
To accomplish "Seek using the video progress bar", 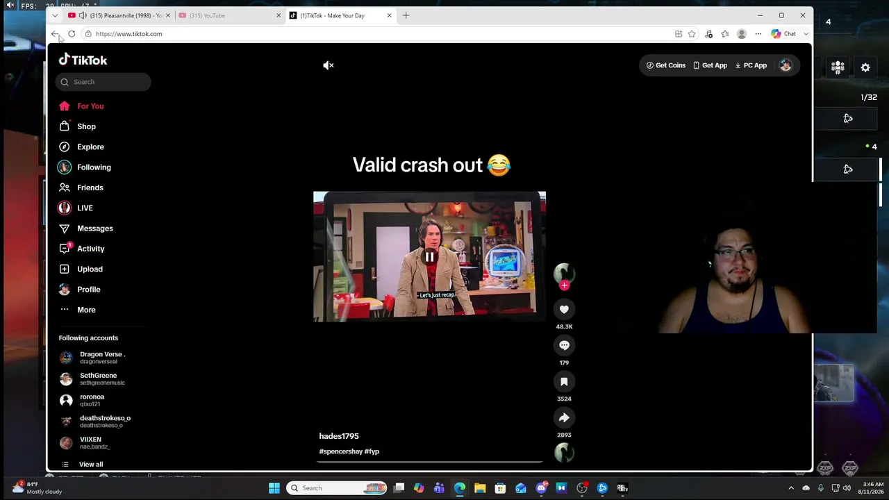I will 429,461.
